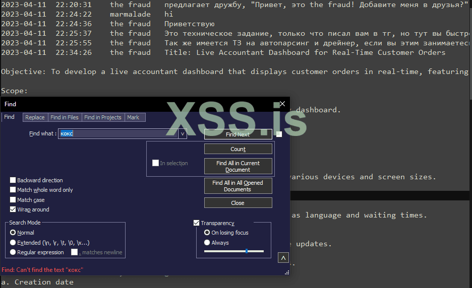Open the Find in Files tab

pyautogui.click(x=65, y=117)
